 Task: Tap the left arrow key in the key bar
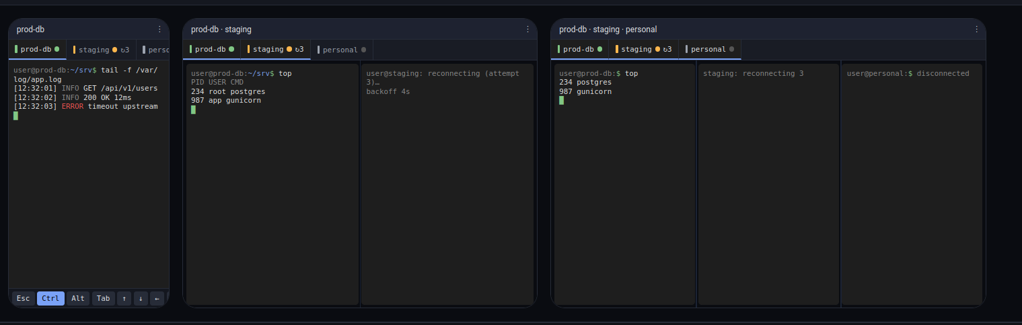point(157,298)
